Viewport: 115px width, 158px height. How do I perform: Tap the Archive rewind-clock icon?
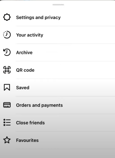click(x=7, y=52)
